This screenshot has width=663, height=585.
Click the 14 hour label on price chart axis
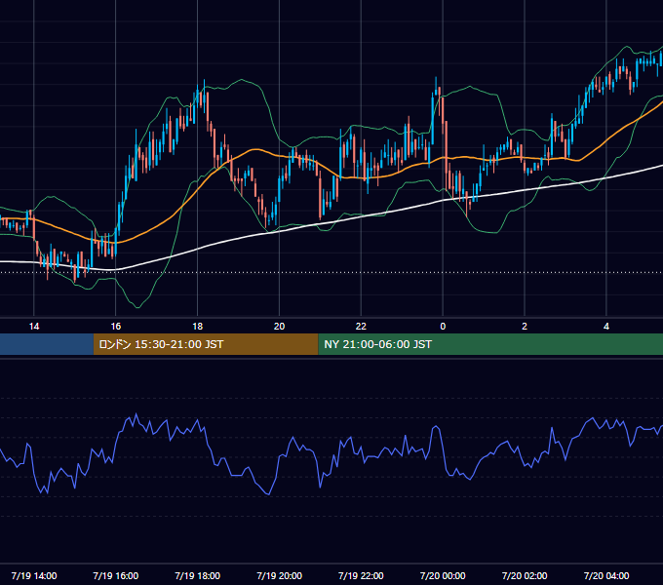click(x=34, y=327)
